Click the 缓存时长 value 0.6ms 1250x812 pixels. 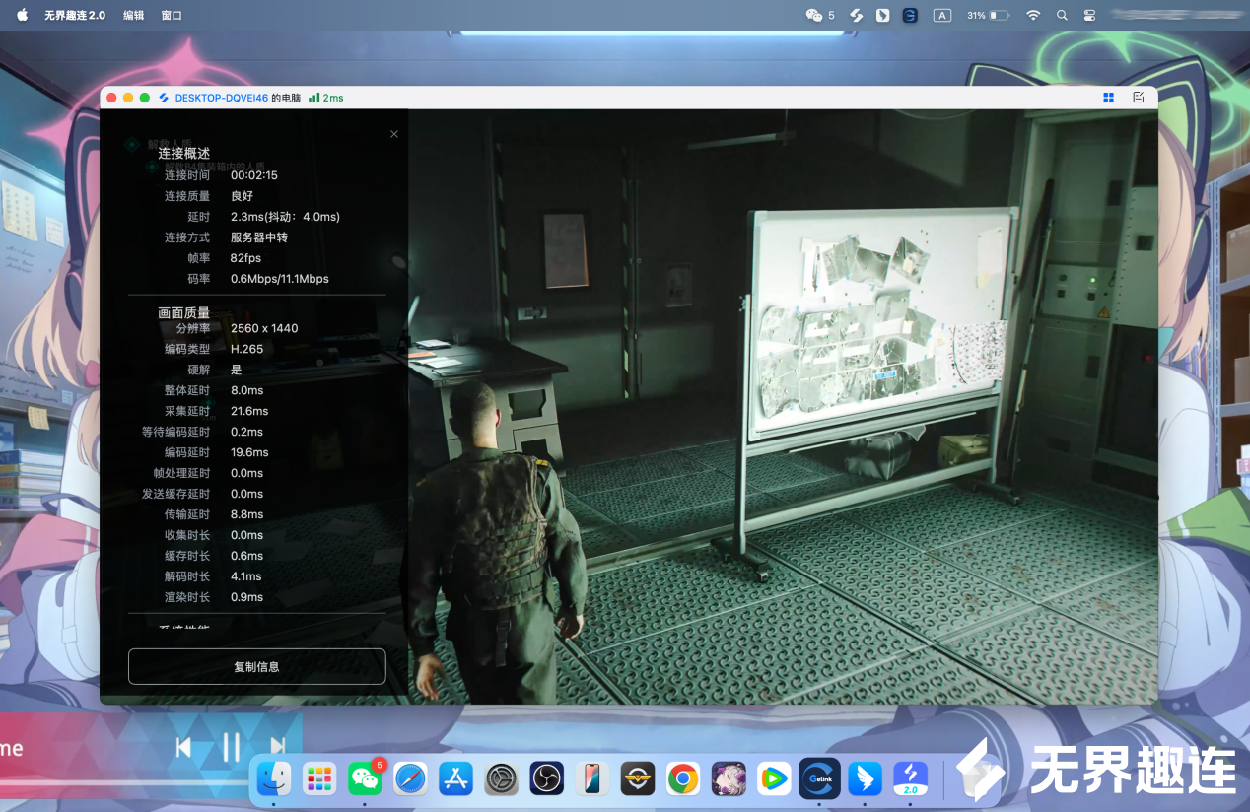(246, 556)
